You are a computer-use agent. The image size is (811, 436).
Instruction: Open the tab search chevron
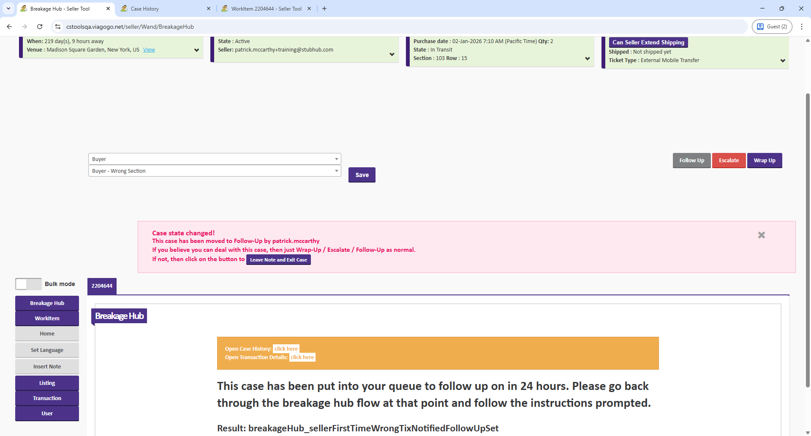(x=8, y=8)
